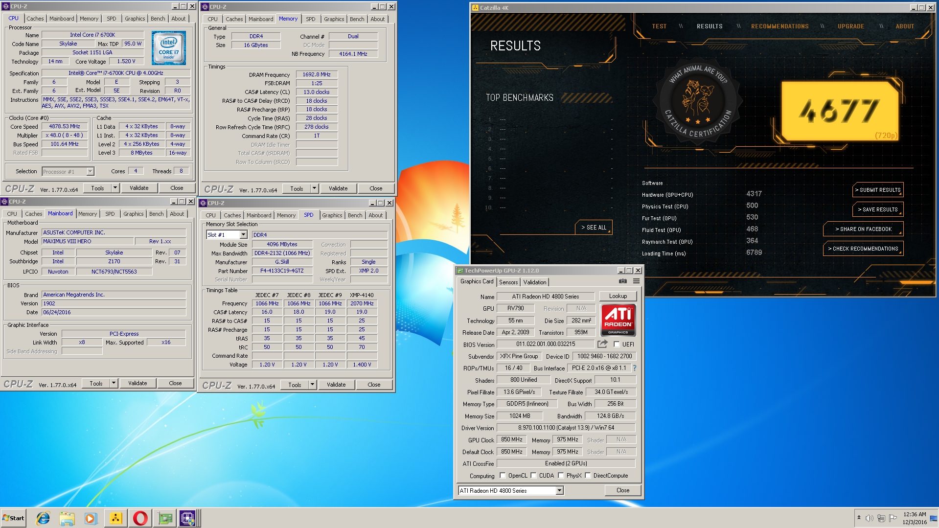This screenshot has width=939, height=528.
Task: Click the Lookup button in GPU-Z
Action: [x=618, y=296]
